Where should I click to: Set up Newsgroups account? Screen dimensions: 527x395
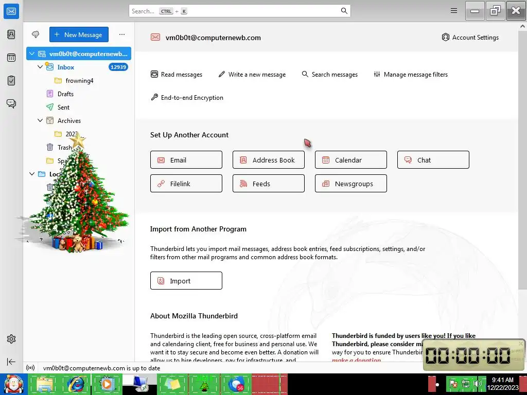351,184
